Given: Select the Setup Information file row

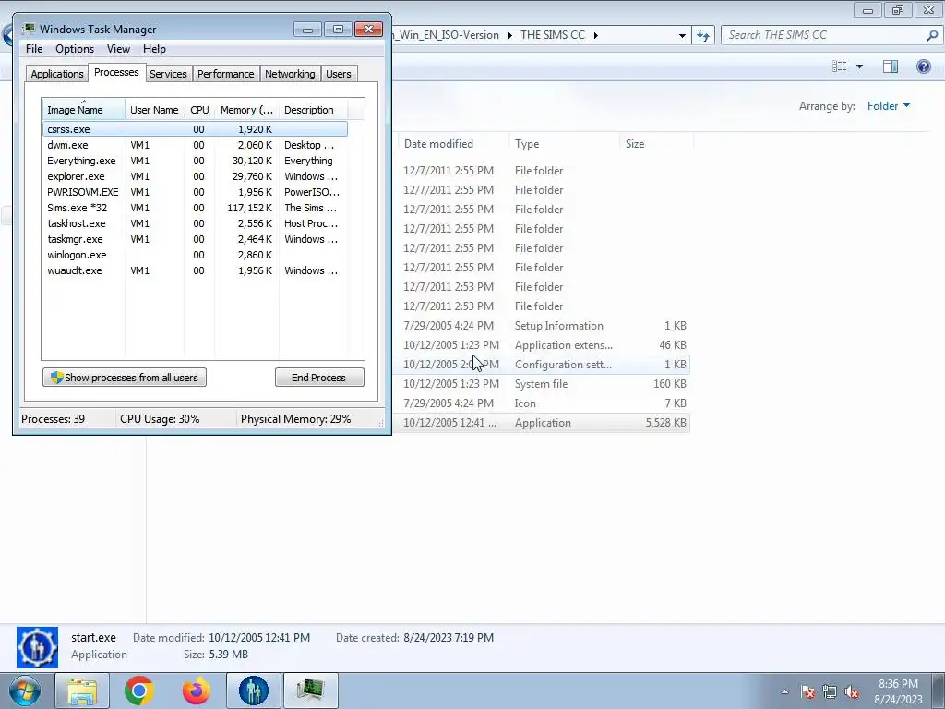Looking at the screenshot, I should pos(543,326).
